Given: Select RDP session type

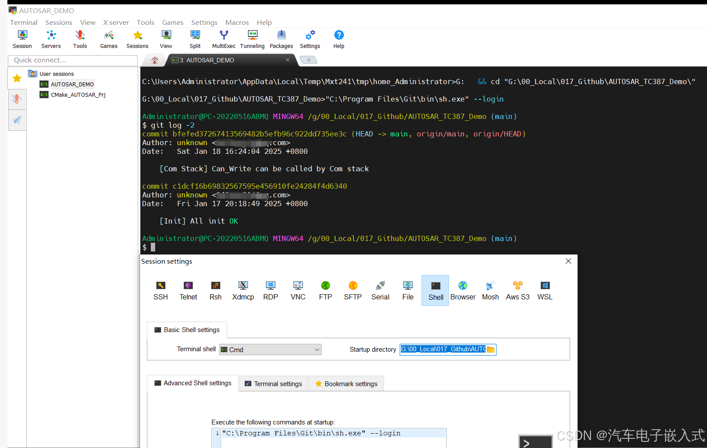Looking at the screenshot, I should [271, 290].
